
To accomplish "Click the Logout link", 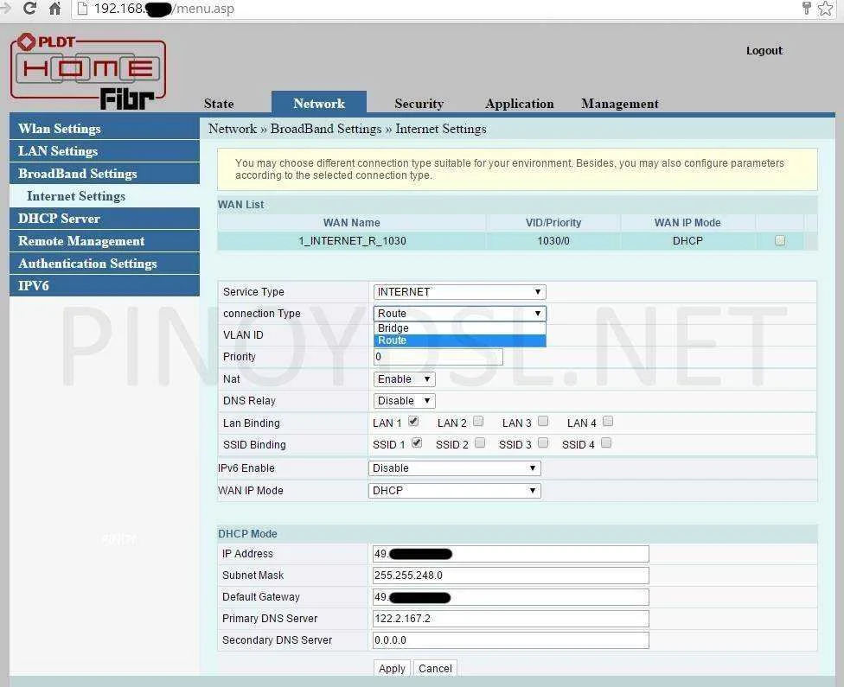I will tap(764, 51).
